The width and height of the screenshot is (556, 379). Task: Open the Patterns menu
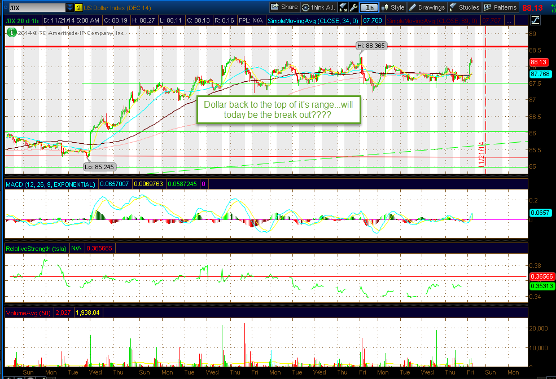click(x=500, y=7)
